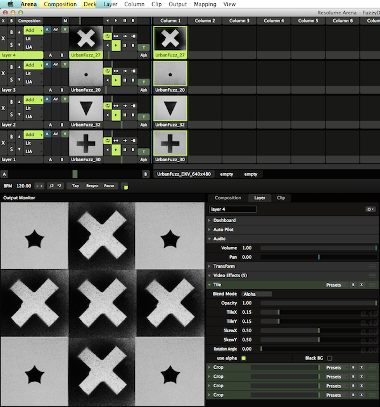Toggle the T transport button on layer 3
This screenshot has height=407, width=380.
click(144, 82)
